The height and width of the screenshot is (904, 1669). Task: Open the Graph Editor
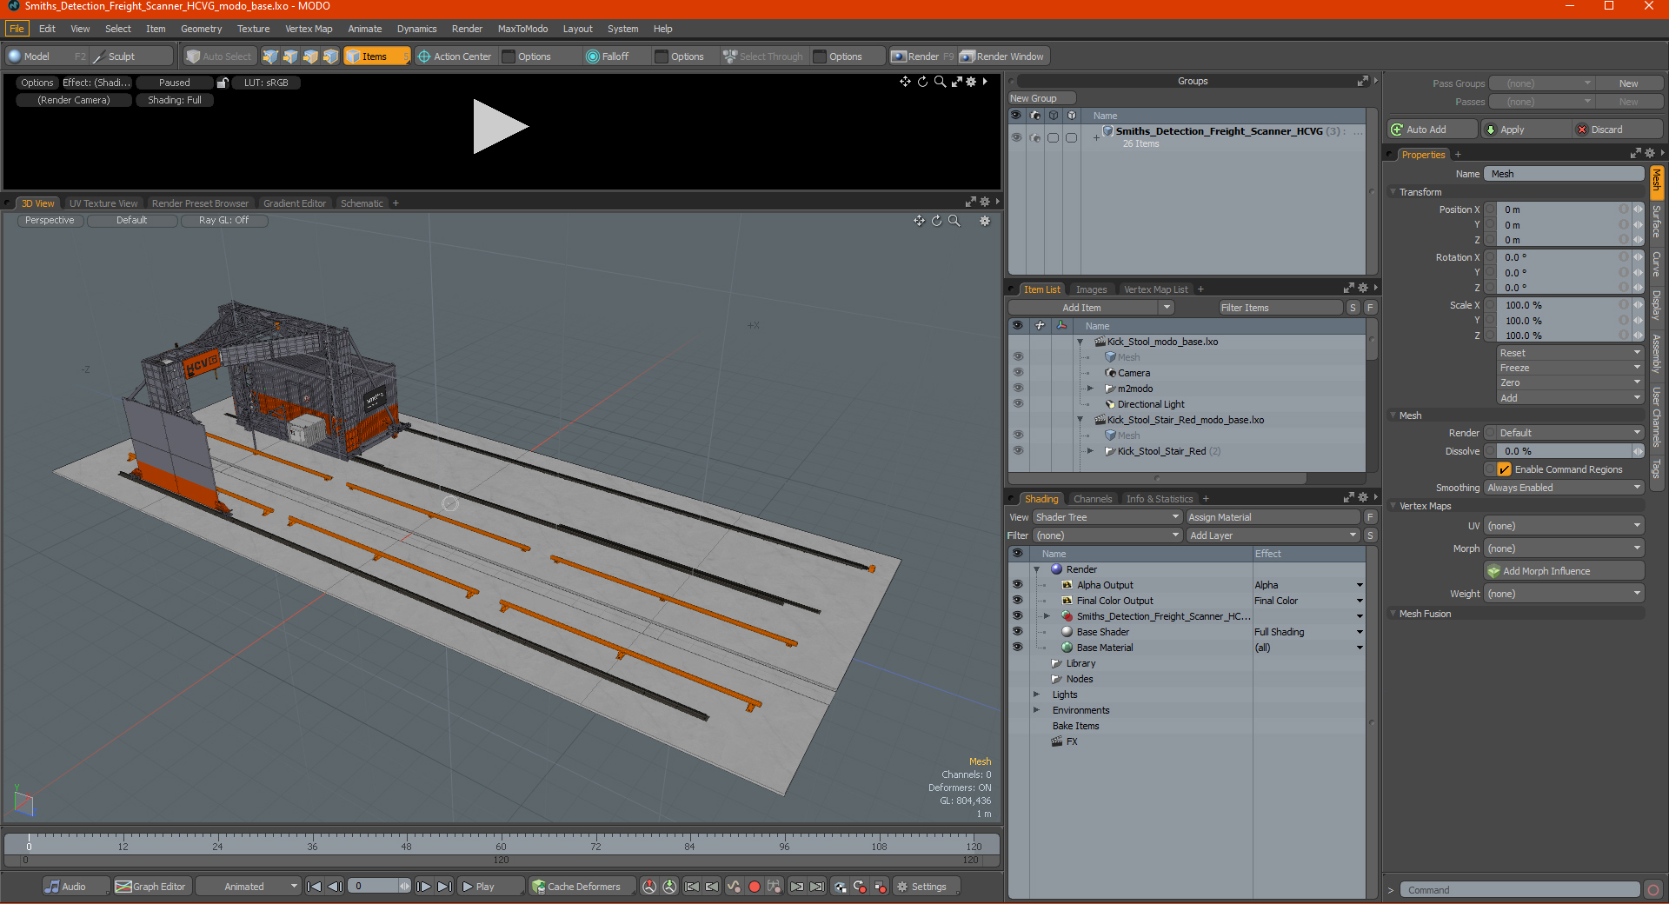pyautogui.click(x=151, y=887)
